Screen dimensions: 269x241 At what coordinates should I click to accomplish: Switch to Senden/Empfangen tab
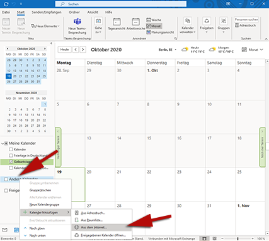pos(47,13)
